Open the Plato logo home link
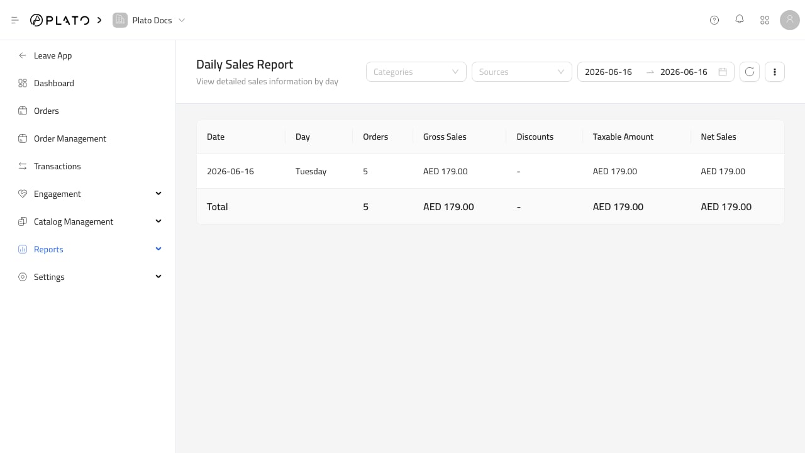This screenshot has height=453, width=805. point(60,20)
